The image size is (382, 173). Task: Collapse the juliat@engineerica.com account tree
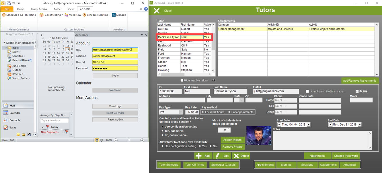3,43
